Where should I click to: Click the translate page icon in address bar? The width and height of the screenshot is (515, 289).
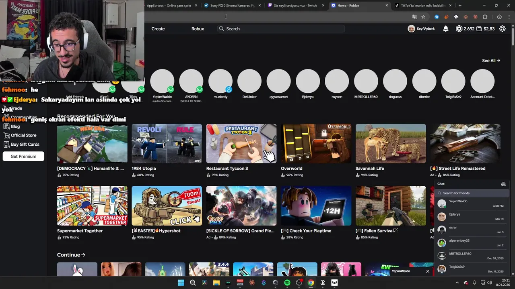coord(414,17)
